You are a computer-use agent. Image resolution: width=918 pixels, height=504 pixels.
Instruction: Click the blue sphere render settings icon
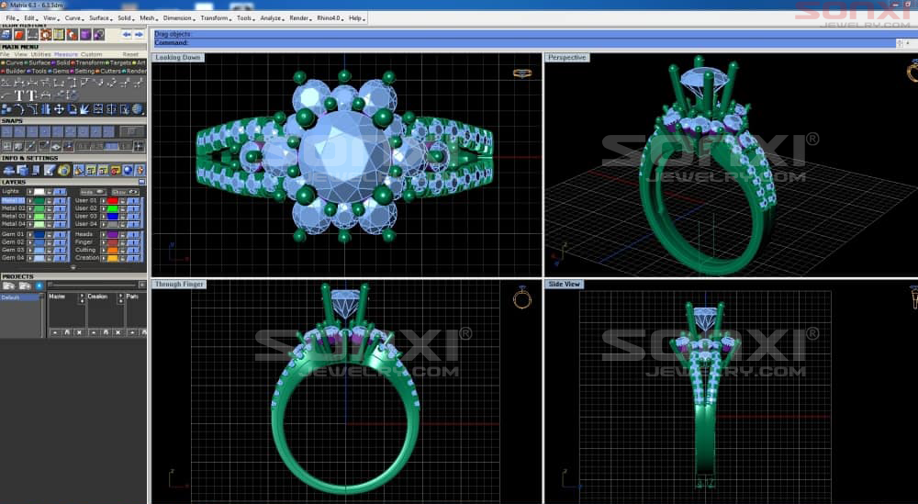[128, 170]
